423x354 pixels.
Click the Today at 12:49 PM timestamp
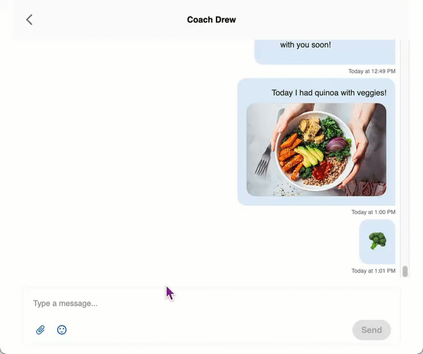[x=372, y=71]
